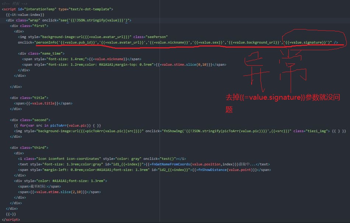
Task: Click the class="second" div line
Action: coord(30,120)
